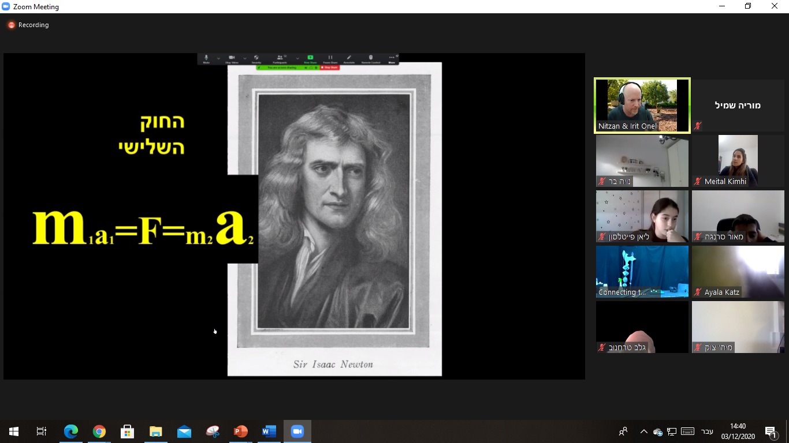Show hidden tray icons chevron
The image size is (789, 443).
pyautogui.click(x=644, y=431)
